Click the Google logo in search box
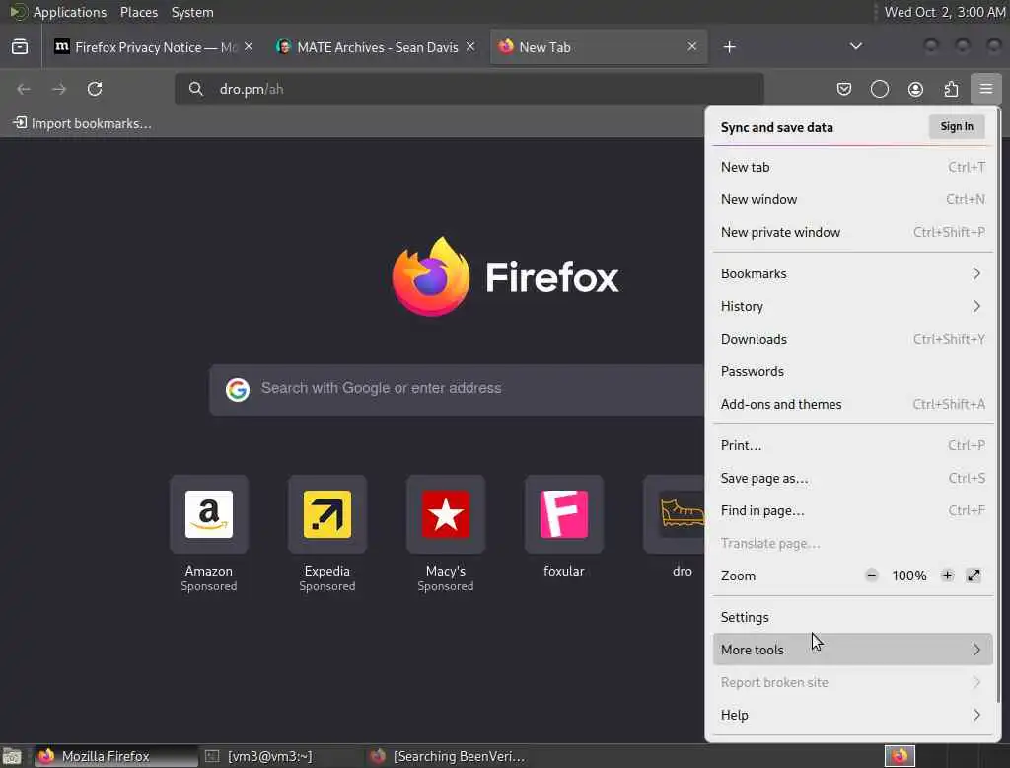 coord(238,390)
